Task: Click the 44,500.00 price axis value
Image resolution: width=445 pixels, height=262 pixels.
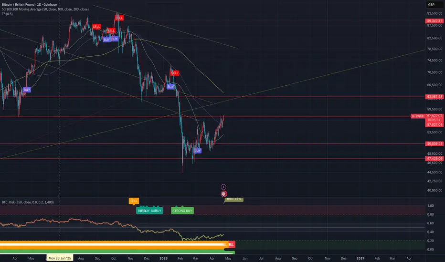Action: click(434, 172)
